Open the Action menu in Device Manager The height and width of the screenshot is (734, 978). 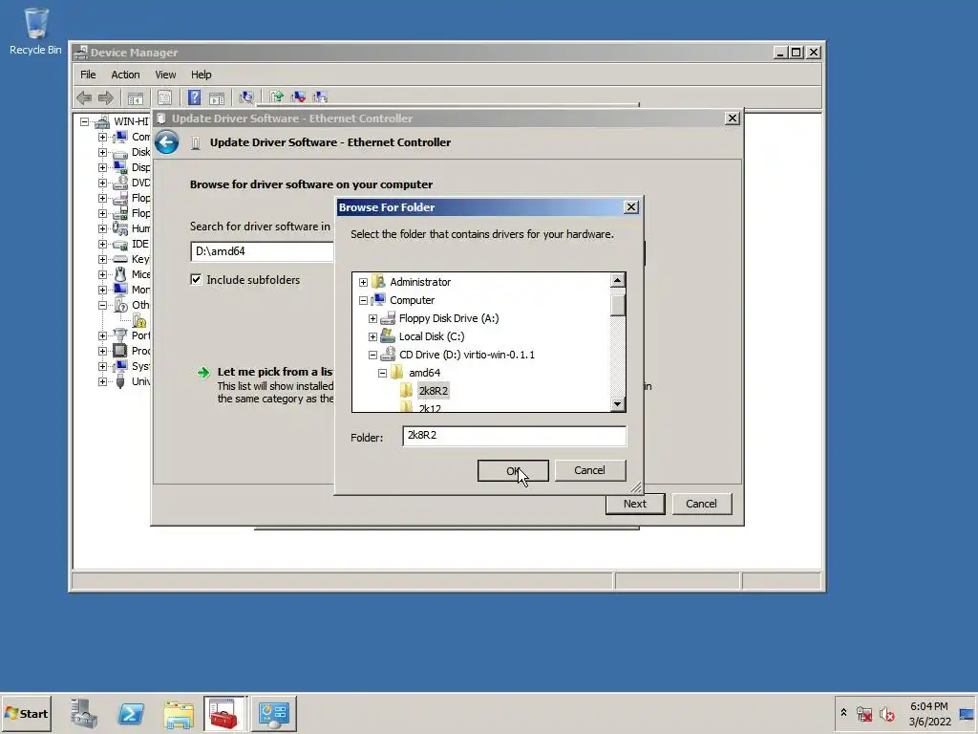(125, 75)
